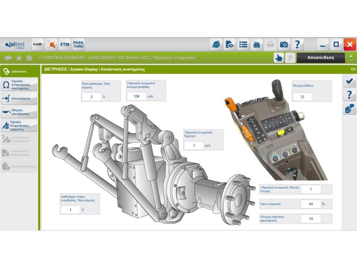Open the network connections icon next to GRP
The image size is (357, 268).
tap(51, 45)
